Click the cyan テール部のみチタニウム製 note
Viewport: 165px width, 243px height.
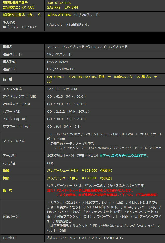click(124, 156)
